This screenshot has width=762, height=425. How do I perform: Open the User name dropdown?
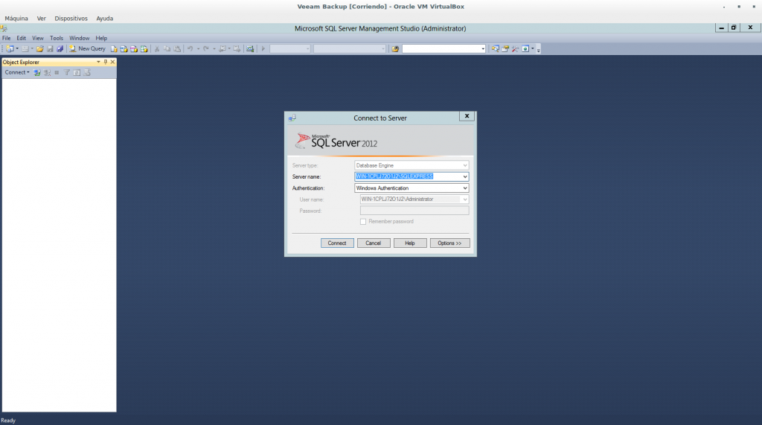tap(464, 199)
